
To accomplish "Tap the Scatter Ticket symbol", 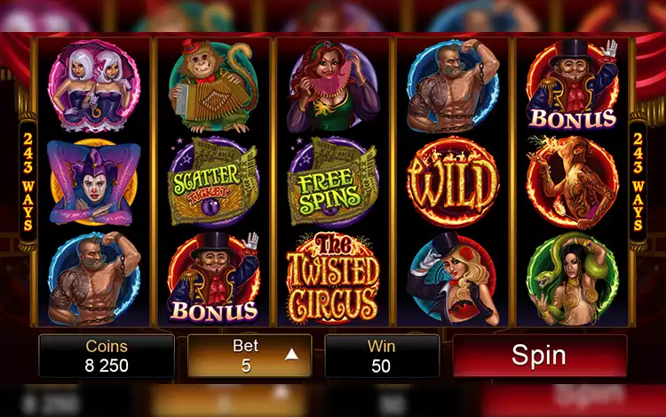I will [x=213, y=182].
